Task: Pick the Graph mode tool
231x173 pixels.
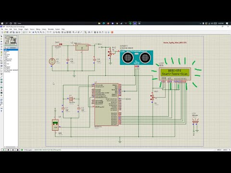Action: (1, 61)
